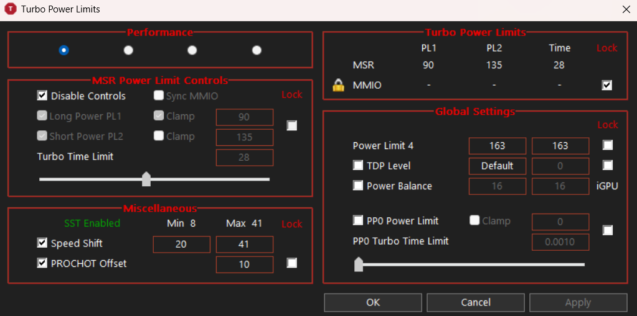Toggle the Sync MMIO checkbox
This screenshot has height=316, width=637.
click(x=158, y=96)
